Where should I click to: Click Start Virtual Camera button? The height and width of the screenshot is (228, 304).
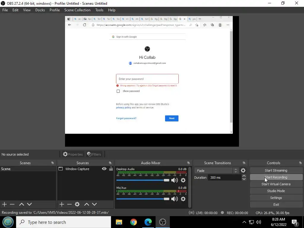[276, 184]
